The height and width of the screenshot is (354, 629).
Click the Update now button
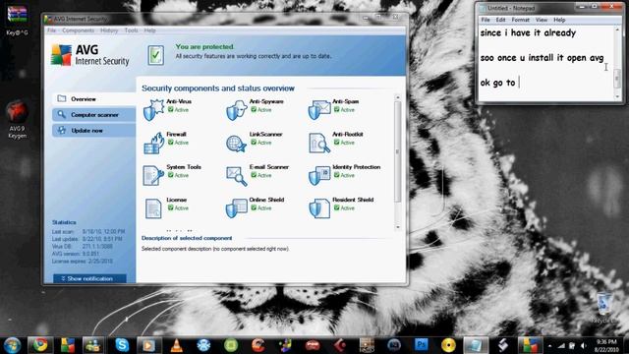click(94, 131)
